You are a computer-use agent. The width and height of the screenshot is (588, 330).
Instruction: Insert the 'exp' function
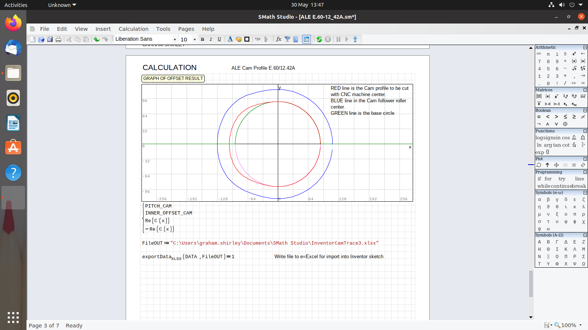[539, 153]
